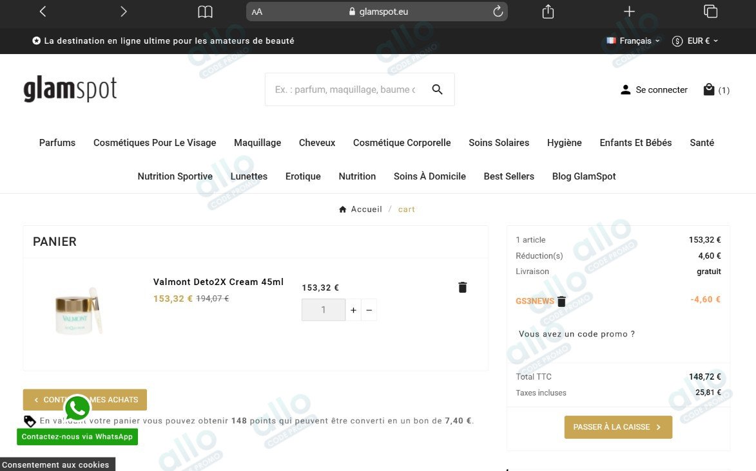Open the Hygiène menu

[564, 143]
